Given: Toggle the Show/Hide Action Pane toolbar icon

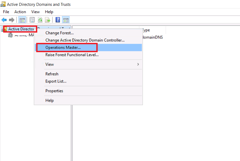Looking at the screenshot, I should (x=66, y=20).
